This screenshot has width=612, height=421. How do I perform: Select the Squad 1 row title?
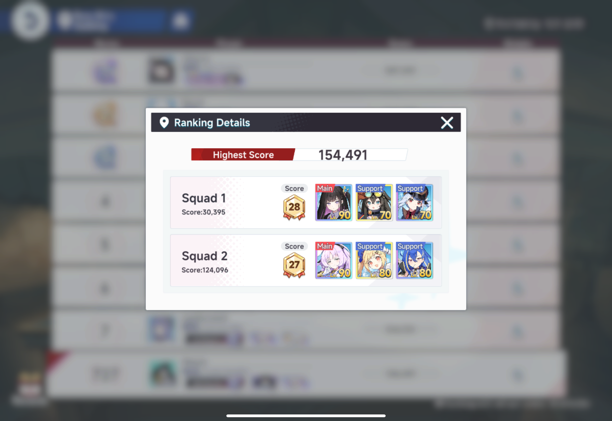(x=204, y=198)
